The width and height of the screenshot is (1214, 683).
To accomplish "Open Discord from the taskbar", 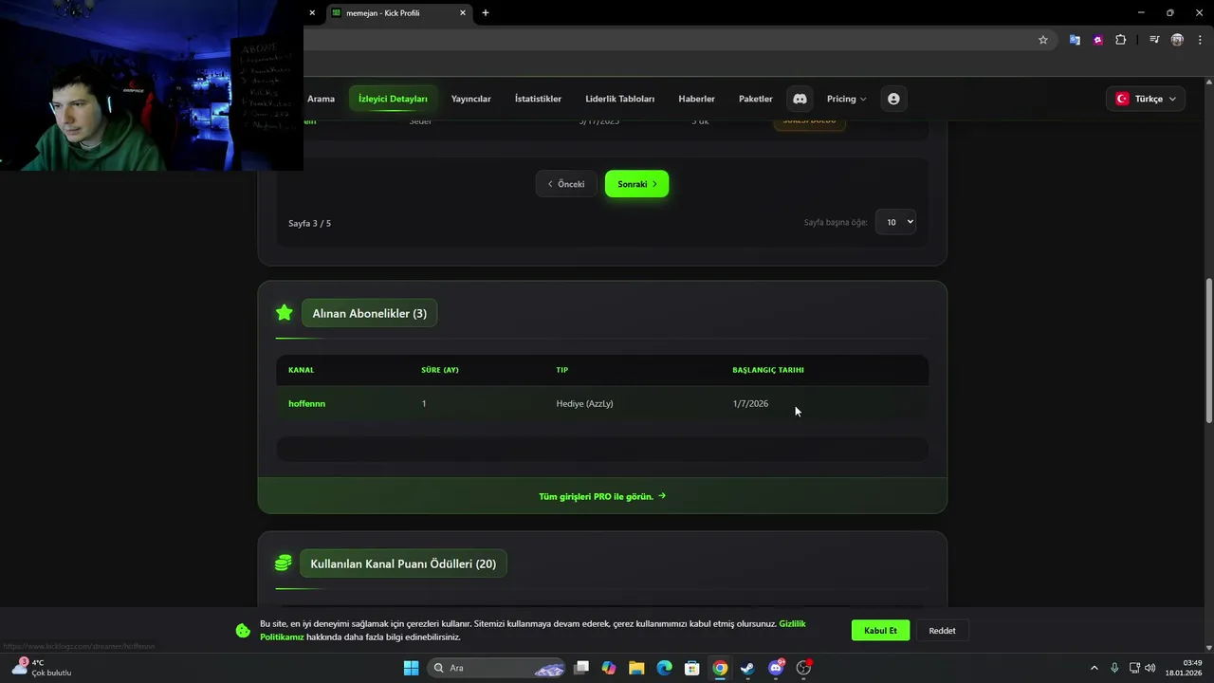I will [776, 668].
